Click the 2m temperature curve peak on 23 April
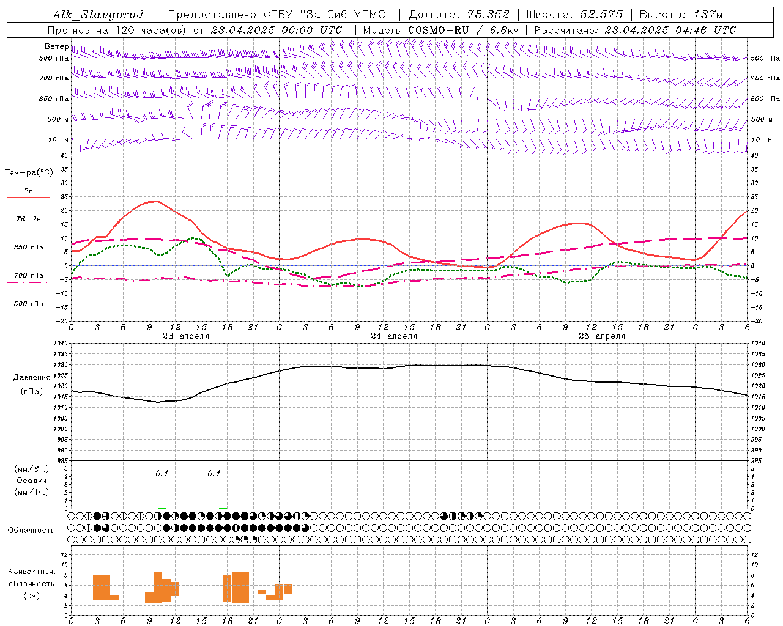Screen dimensions: 783x626 tap(157, 201)
